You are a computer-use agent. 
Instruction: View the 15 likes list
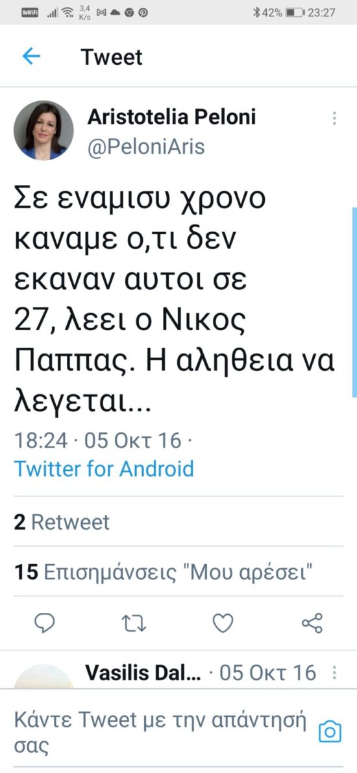[164, 573]
